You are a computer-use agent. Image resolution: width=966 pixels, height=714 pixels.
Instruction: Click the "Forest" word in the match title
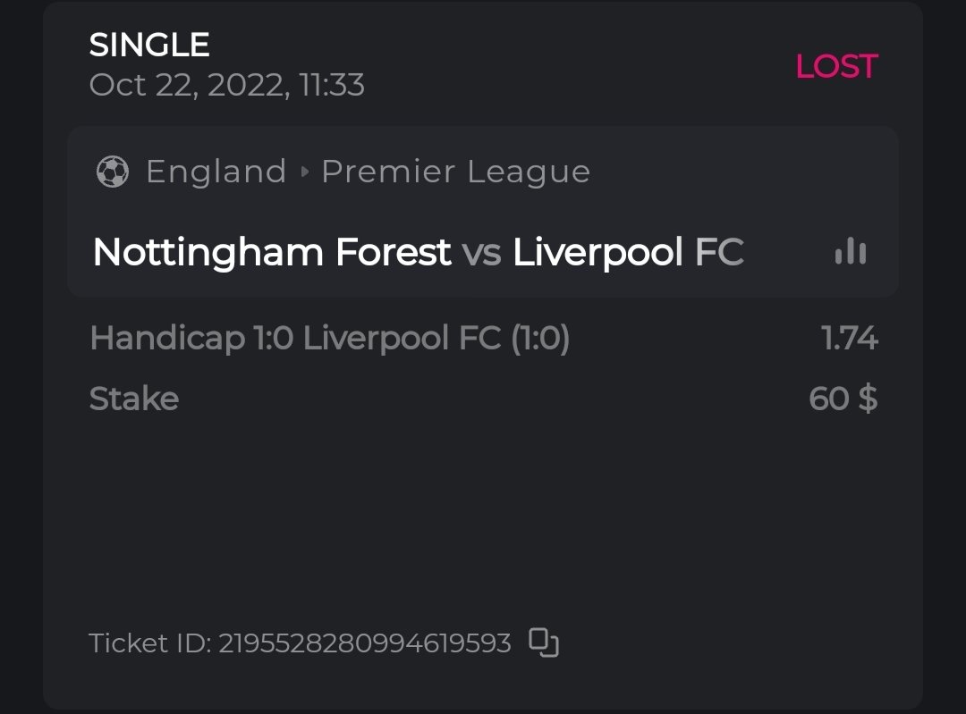(393, 253)
